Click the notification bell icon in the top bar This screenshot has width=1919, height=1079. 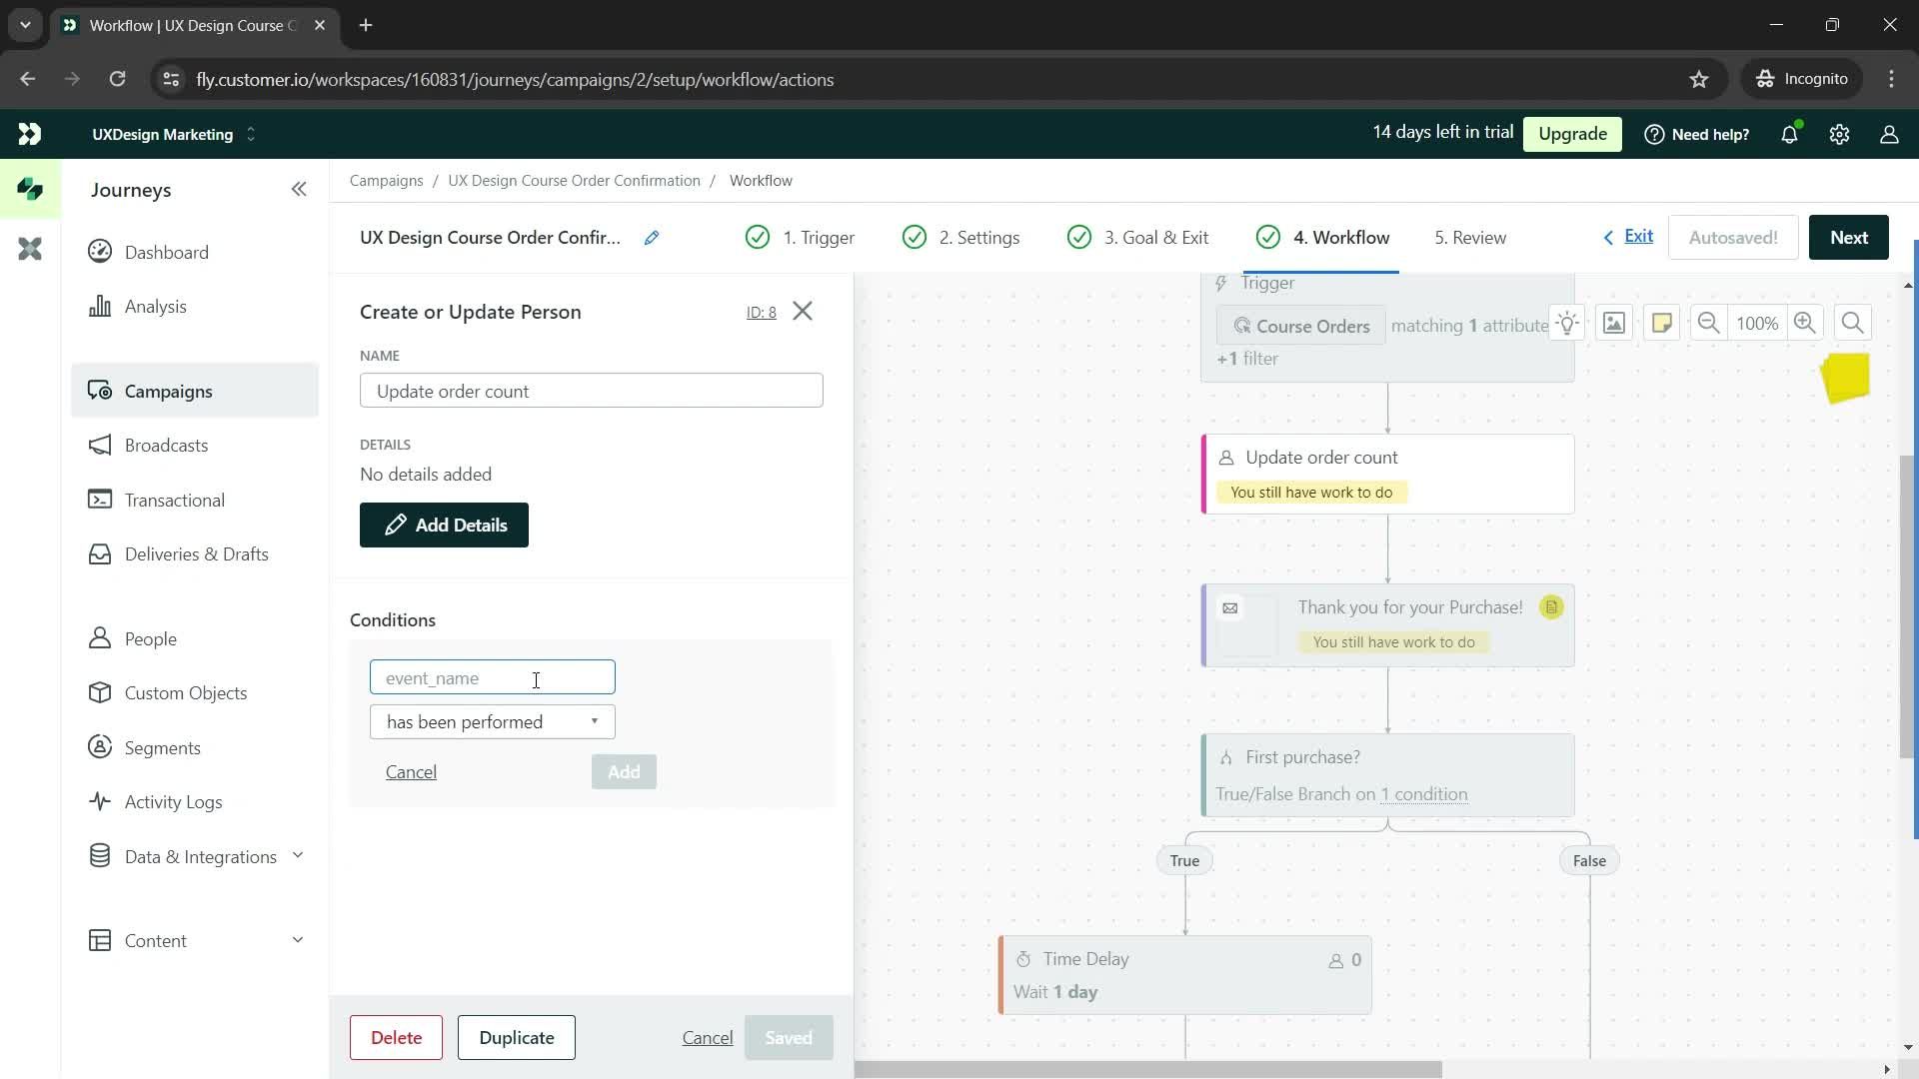[1795, 133]
